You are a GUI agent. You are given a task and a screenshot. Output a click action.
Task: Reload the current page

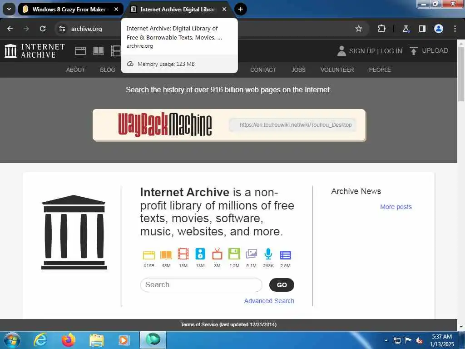pos(43,29)
